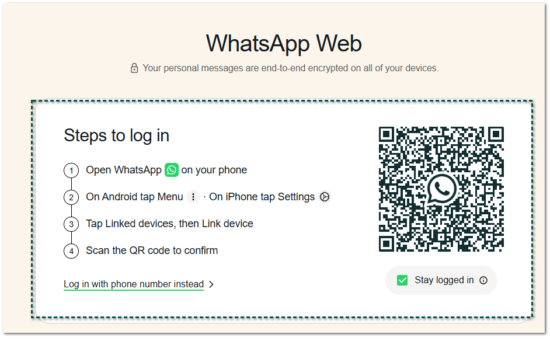Click the WhatsApp Web title
550x341 pixels.
pyautogui.click(x=284, y=44)
